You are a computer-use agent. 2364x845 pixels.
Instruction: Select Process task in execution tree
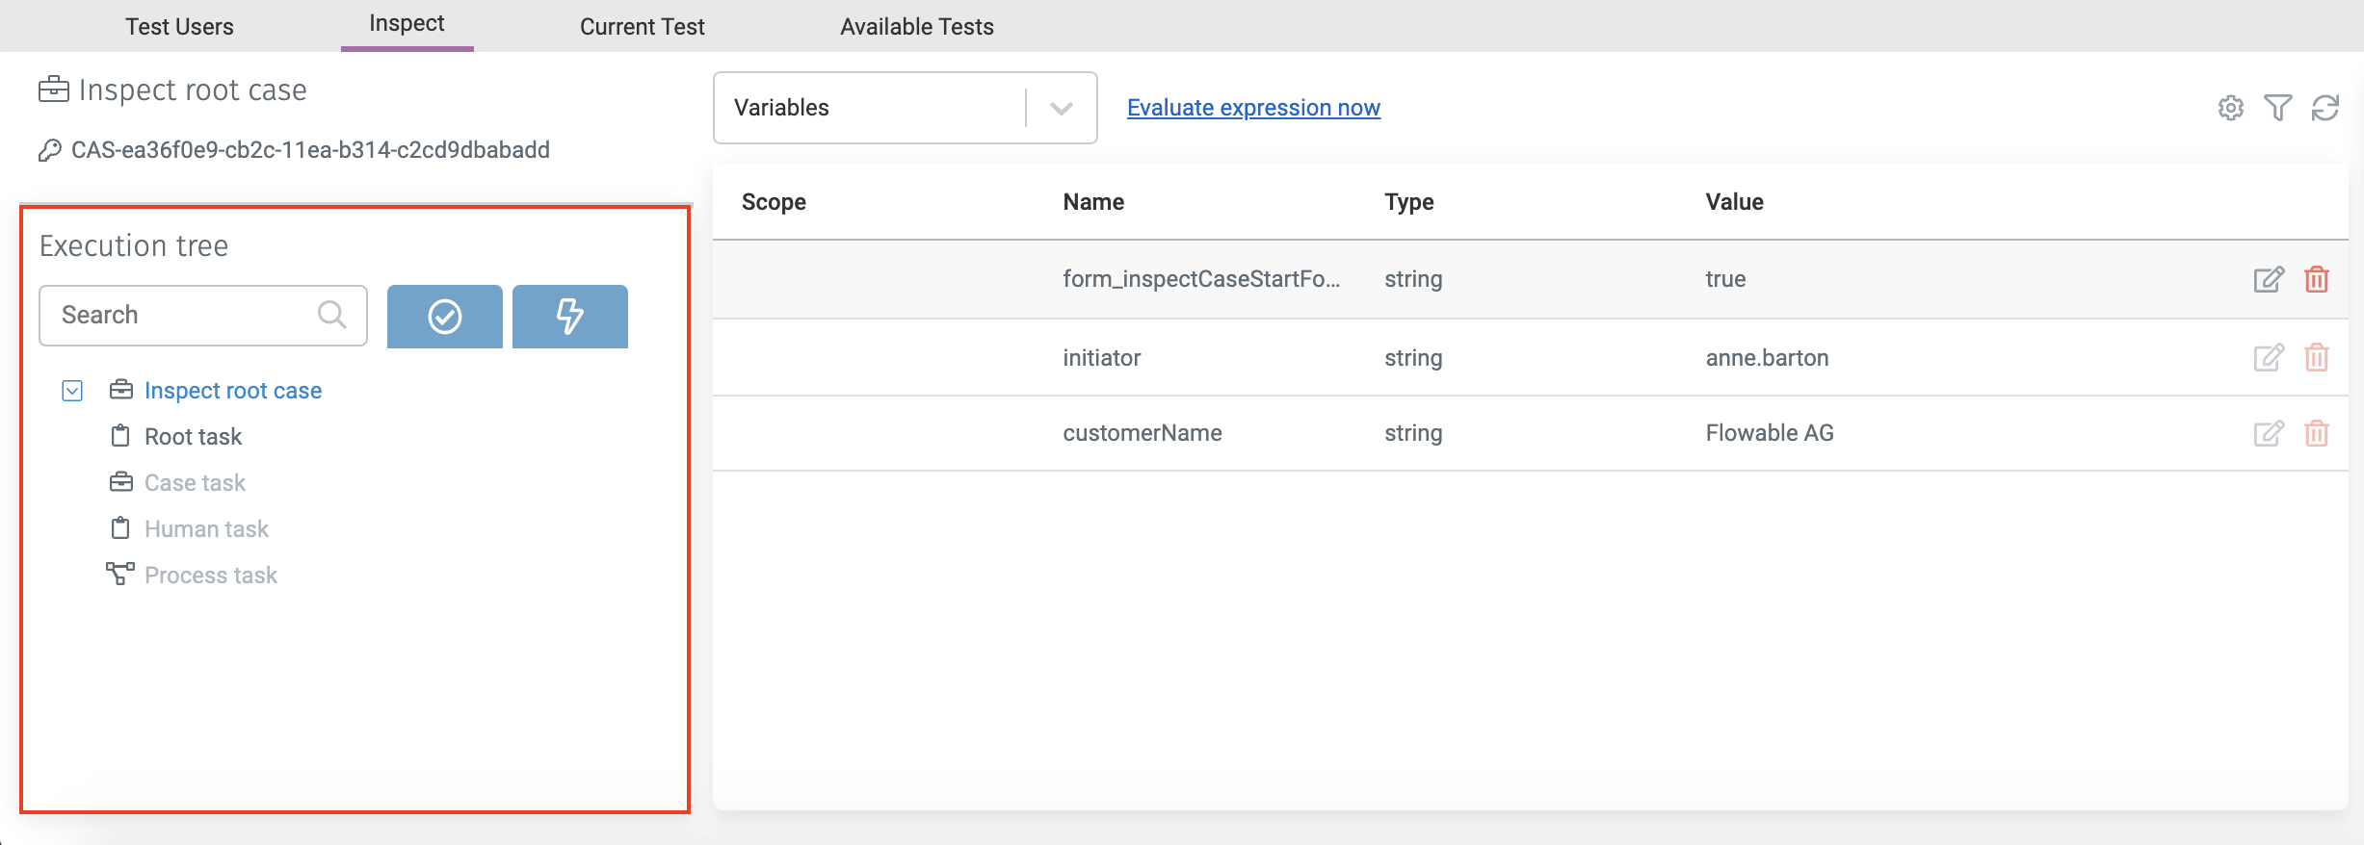point(210,576)
